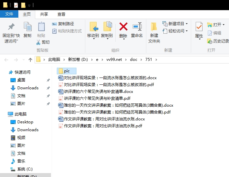
Task: Open pinned 文档 under Quick access
Action: [18, 96]
